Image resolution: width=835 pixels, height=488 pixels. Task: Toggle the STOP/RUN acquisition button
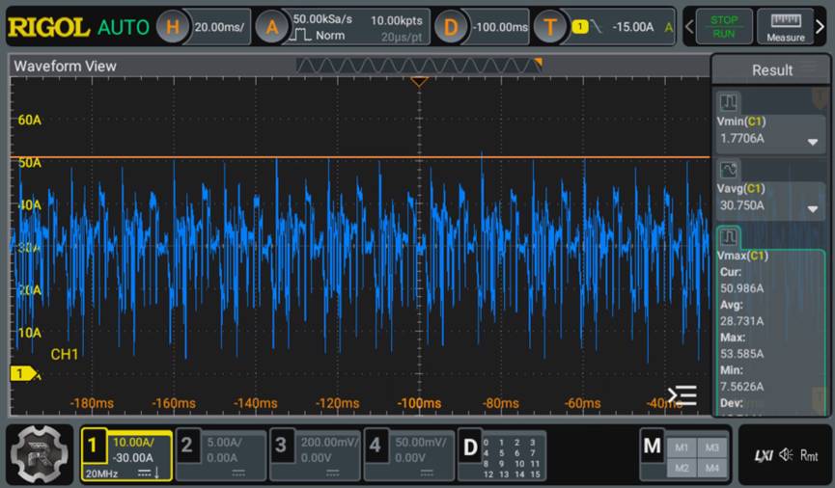click(724, 27)
